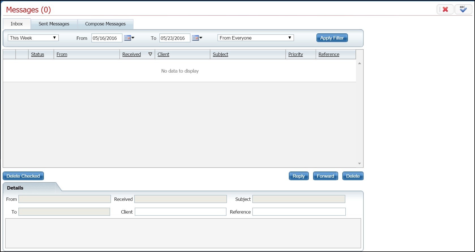Open the To date calendar icon

coord(197,38)
